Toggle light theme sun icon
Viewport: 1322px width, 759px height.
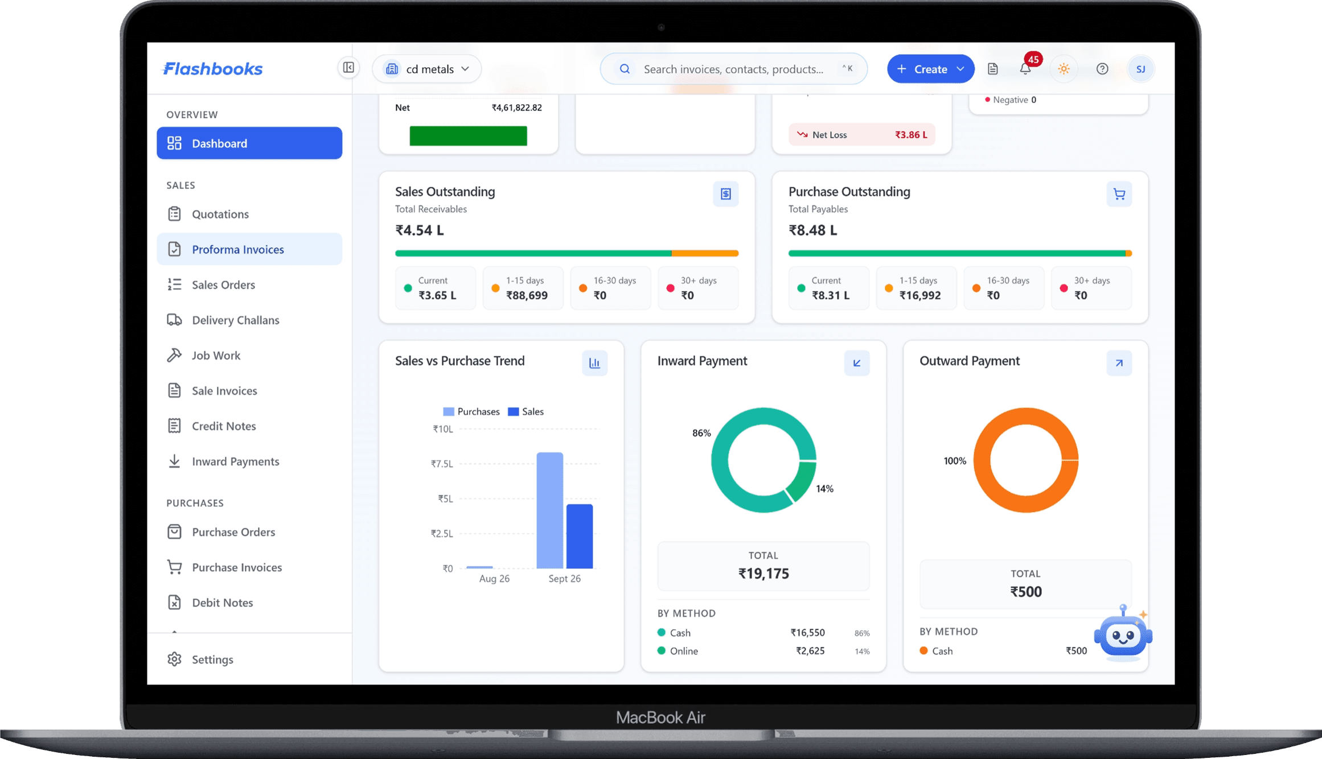(x=1064, y=69)
